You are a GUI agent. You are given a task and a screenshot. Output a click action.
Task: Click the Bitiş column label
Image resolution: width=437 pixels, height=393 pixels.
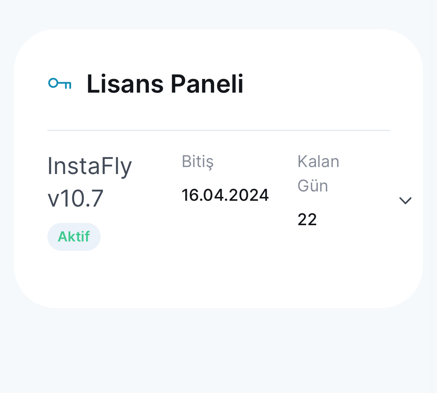click(198, 162)
